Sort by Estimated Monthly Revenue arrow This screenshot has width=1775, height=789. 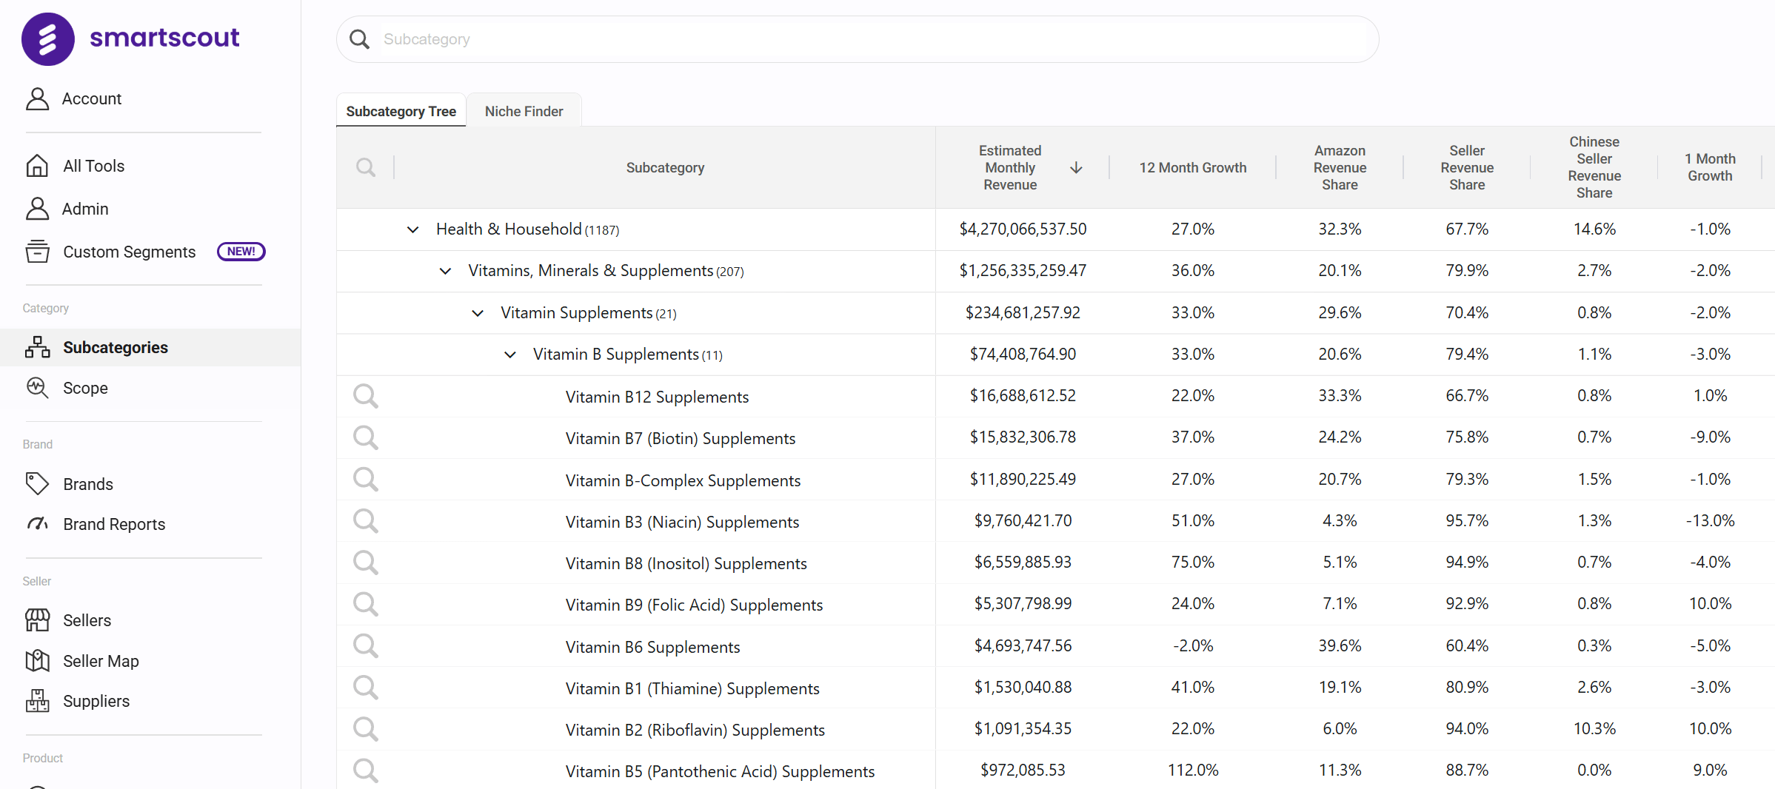click(x=1076, y=168)
